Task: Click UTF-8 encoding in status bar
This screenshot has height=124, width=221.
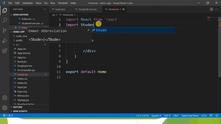Action: tap(167, 116)
